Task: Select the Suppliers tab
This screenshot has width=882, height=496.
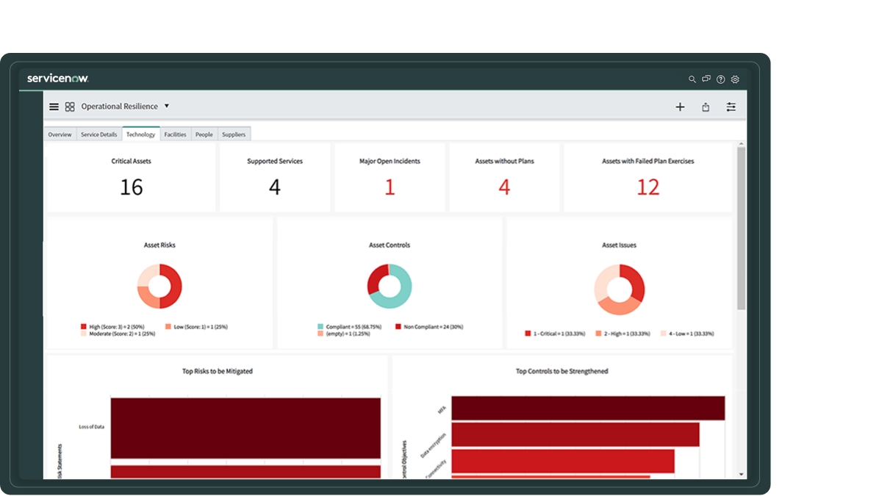Action: pos(234,134)
